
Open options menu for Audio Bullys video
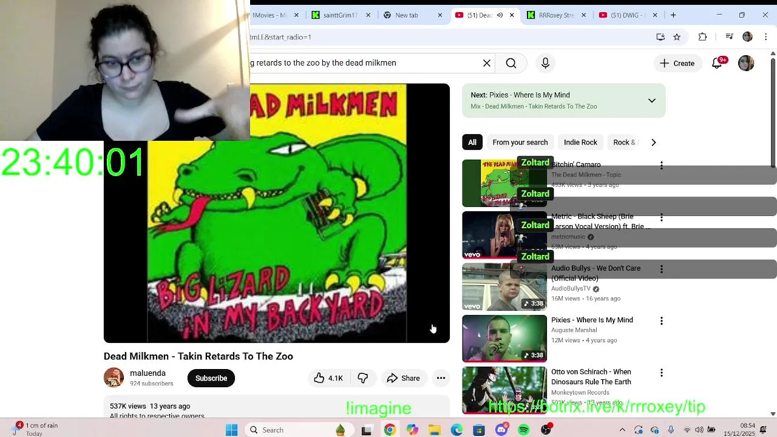pos(662,269)
